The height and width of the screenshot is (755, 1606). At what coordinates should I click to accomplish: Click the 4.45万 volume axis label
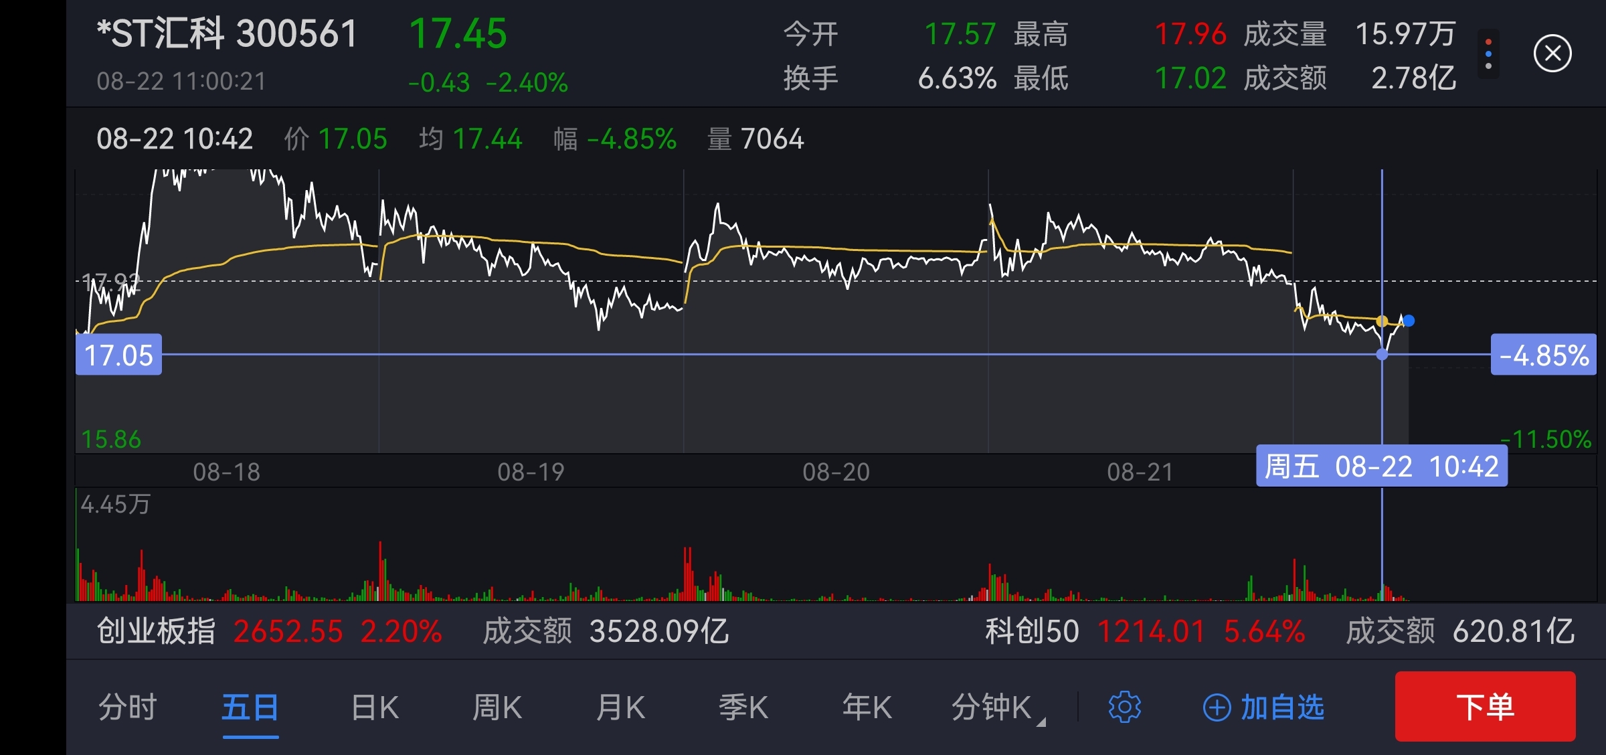(115, 504)
